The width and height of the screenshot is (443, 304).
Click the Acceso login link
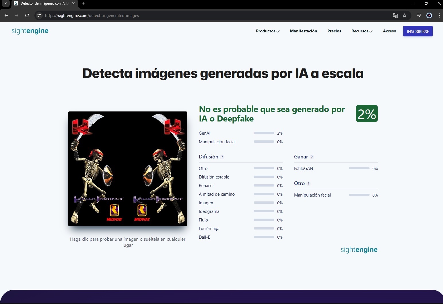389,31
